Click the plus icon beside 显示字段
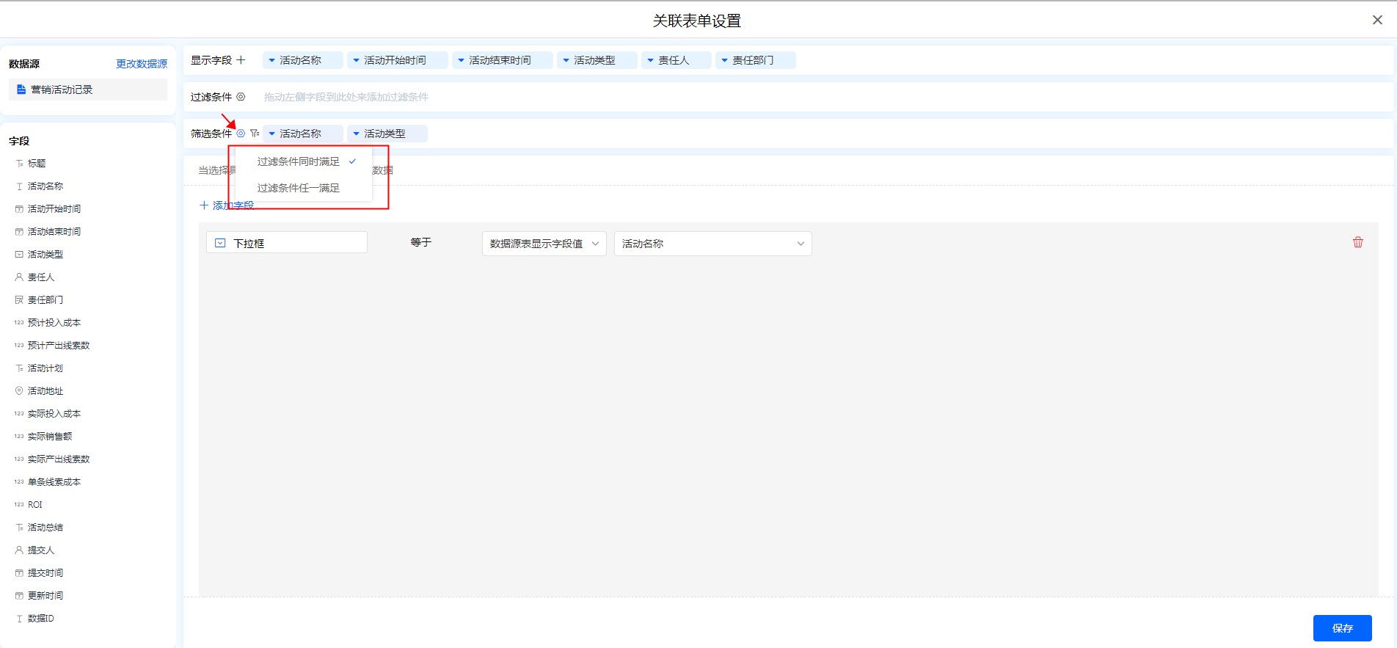Image resolution: width=1397 pixels, height=648 pixels. (x=241, y=60)
